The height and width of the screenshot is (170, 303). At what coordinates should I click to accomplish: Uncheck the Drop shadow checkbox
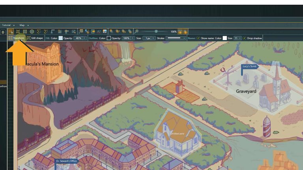click(x=244, y=38)
